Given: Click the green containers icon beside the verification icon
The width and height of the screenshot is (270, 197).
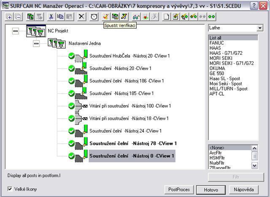Looking at the screenshot, I should click(x=115, y=17).
